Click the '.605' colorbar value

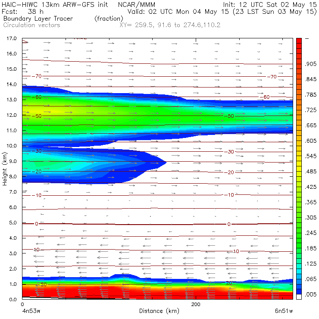[311, 141]
